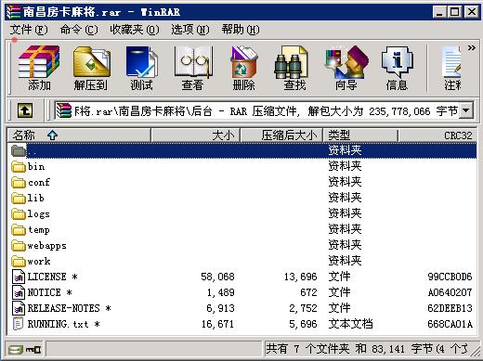Show archive 信息 (Info) icon
This screenshot has height=361, width=483.
(x=397, y=68)
